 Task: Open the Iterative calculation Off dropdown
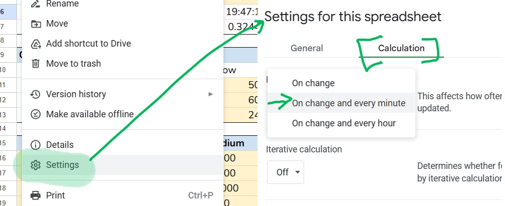[x=286, y=172]
